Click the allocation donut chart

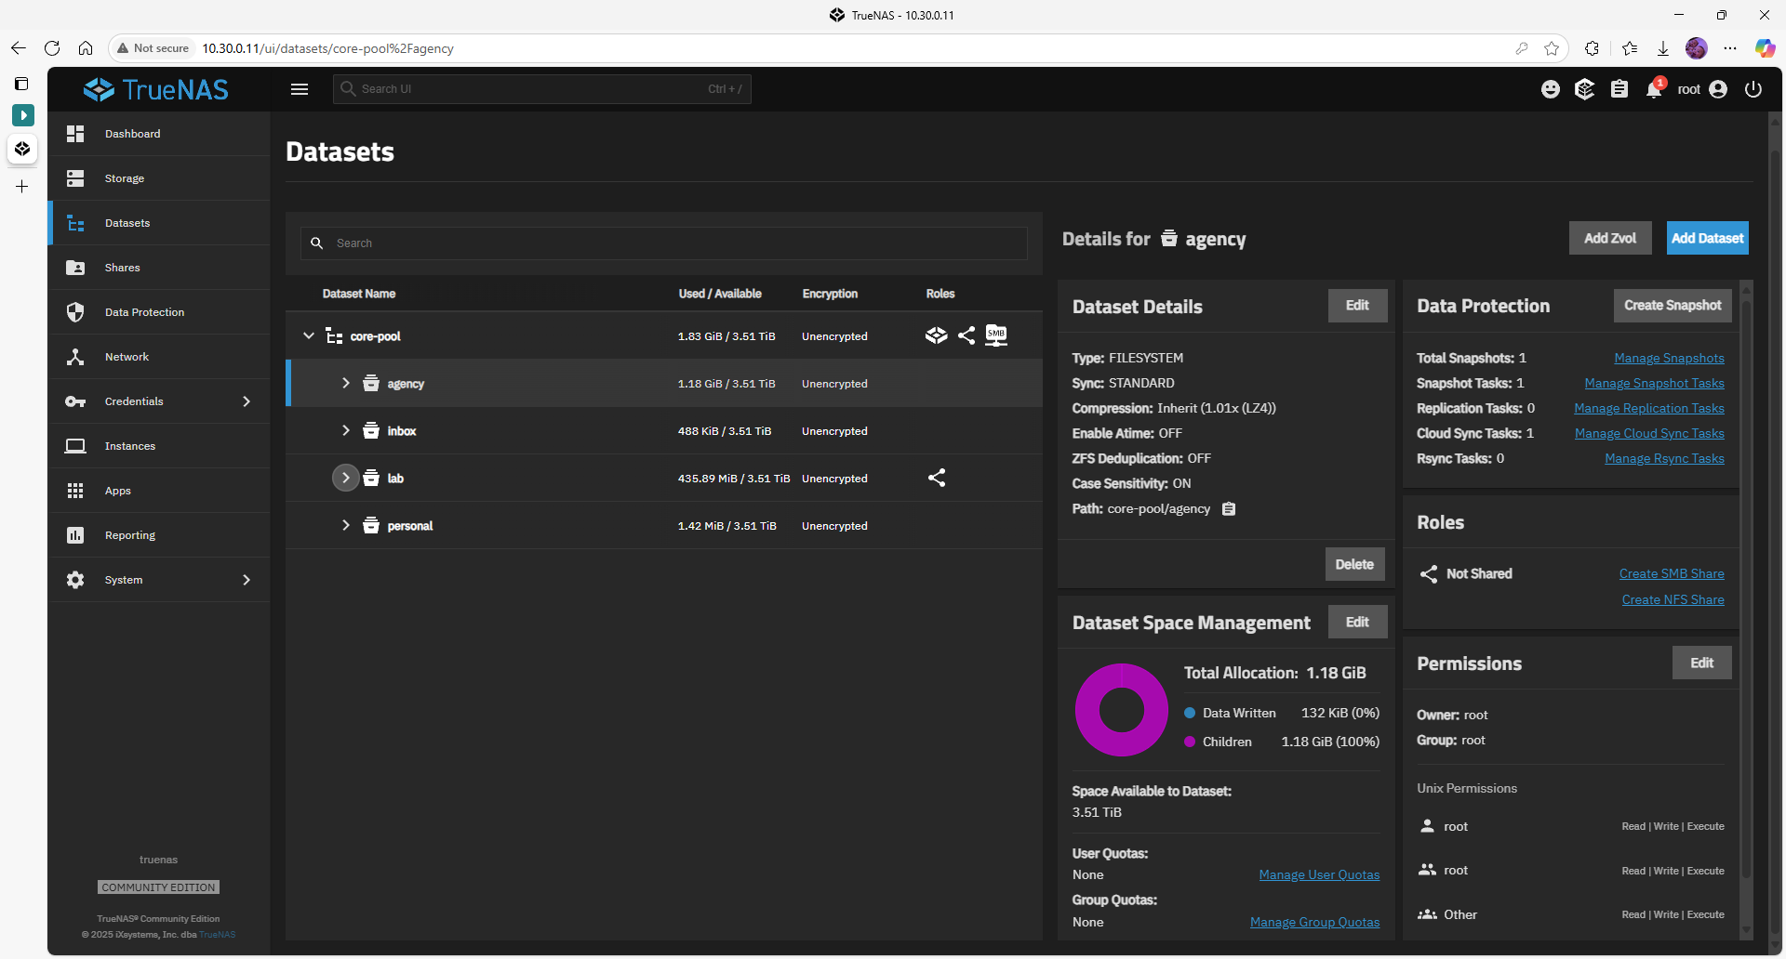coord(1121,710)
